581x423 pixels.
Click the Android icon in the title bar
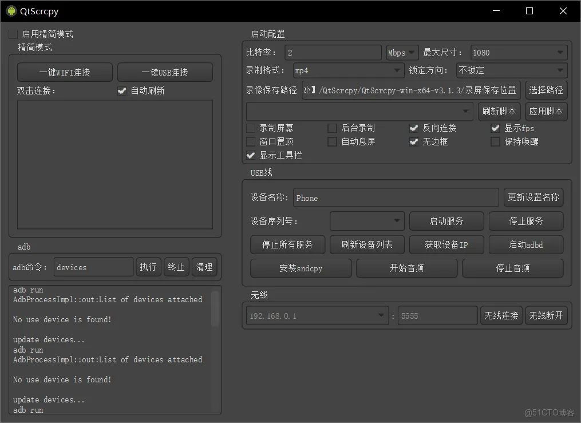pyautogui.click(x=10, y=10)
